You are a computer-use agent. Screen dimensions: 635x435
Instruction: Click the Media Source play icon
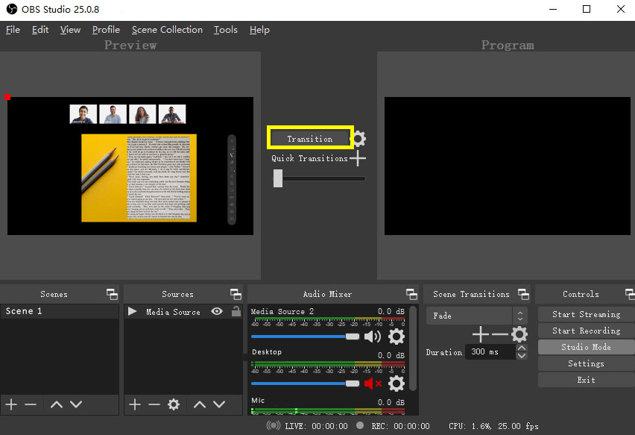click(132, 311)
